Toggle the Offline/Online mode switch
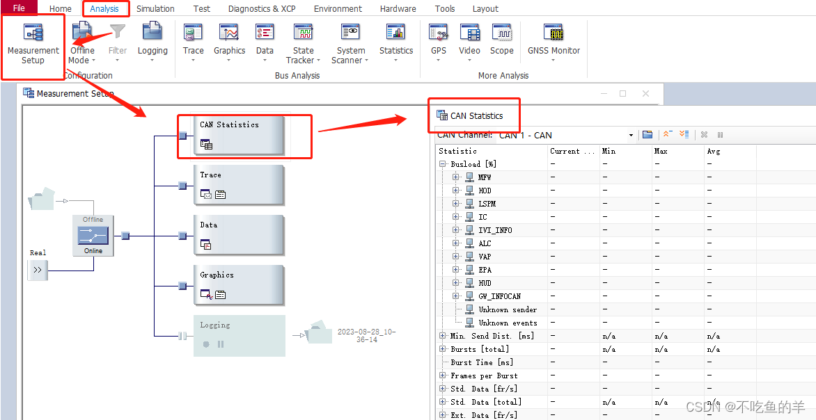 point(93,236)
